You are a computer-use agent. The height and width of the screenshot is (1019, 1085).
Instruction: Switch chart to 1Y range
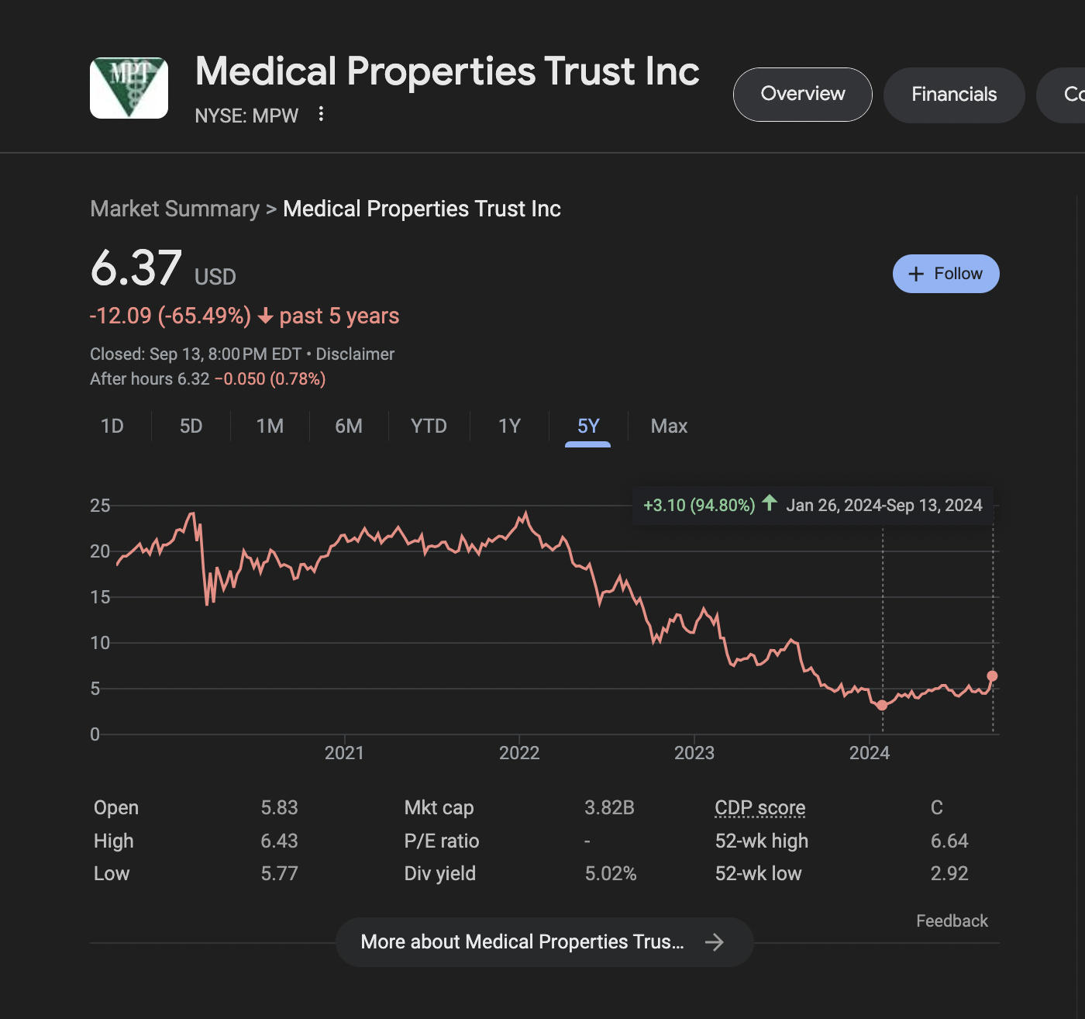tap(509, 427)
